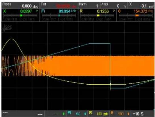Select the Fint frequency field with red value
Screen dimensions: 155x117
tap(59, 6)
